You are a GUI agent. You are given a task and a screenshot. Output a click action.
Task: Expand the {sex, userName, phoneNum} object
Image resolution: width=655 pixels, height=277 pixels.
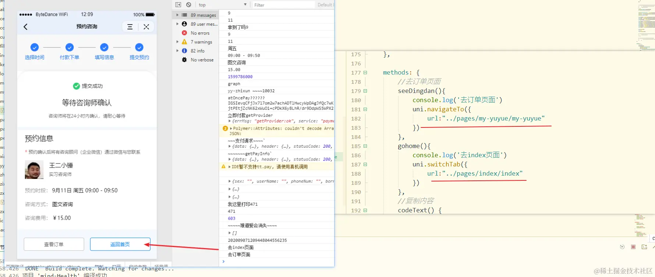(x=230, y=181)
